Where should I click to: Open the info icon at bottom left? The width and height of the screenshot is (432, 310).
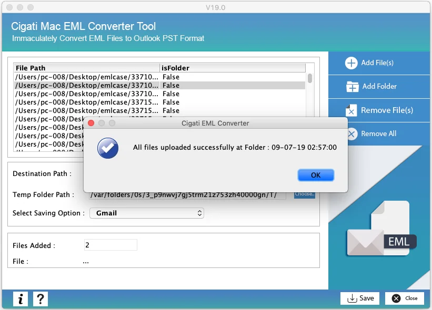tap(21, 299)
